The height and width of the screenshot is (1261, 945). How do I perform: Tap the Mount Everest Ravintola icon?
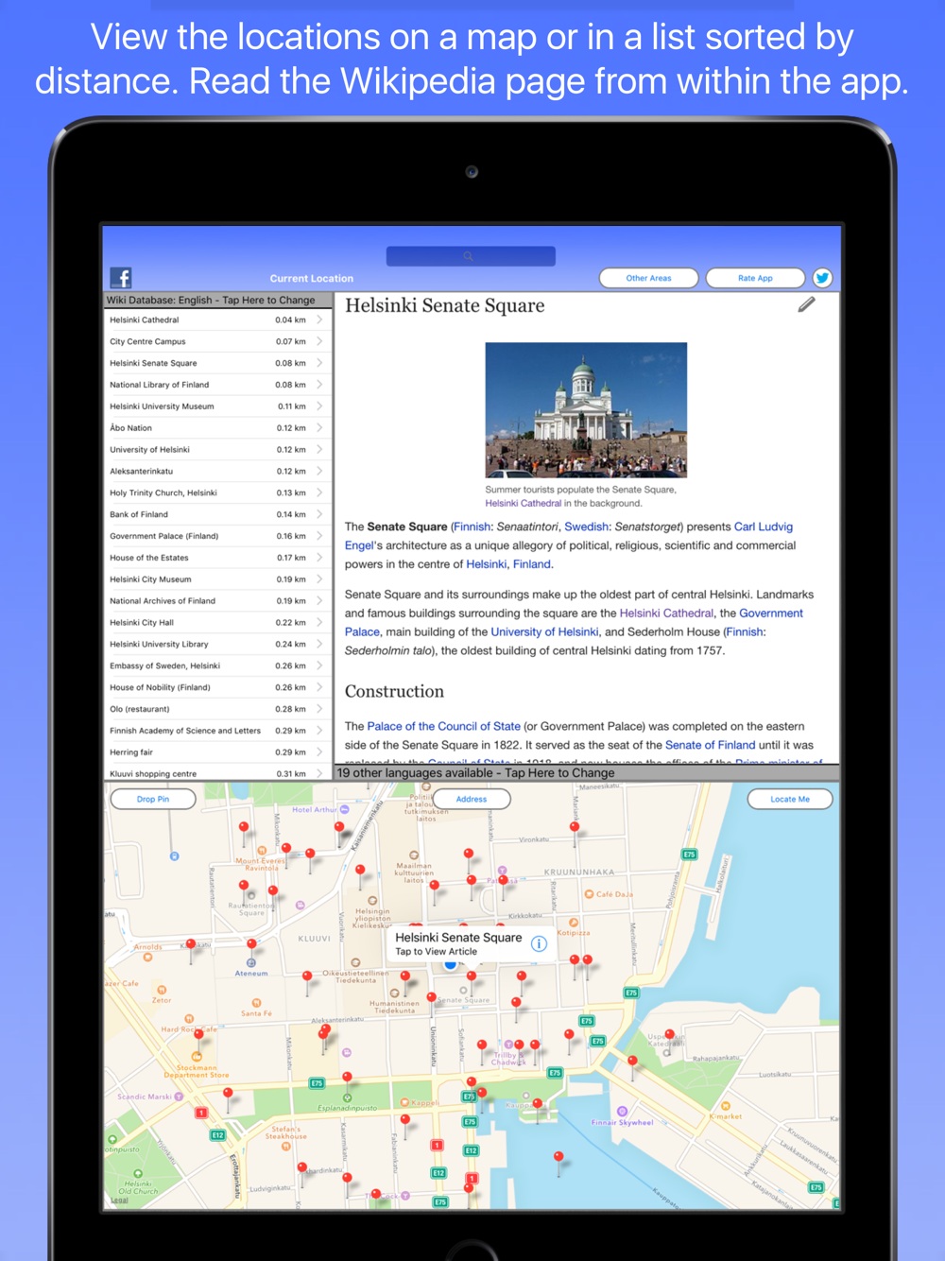click(x=262, y=851)
